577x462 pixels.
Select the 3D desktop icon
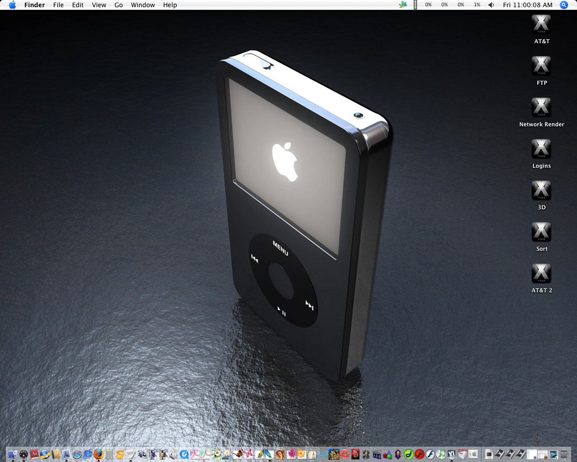pyautogui.click(x=541, y=191)
